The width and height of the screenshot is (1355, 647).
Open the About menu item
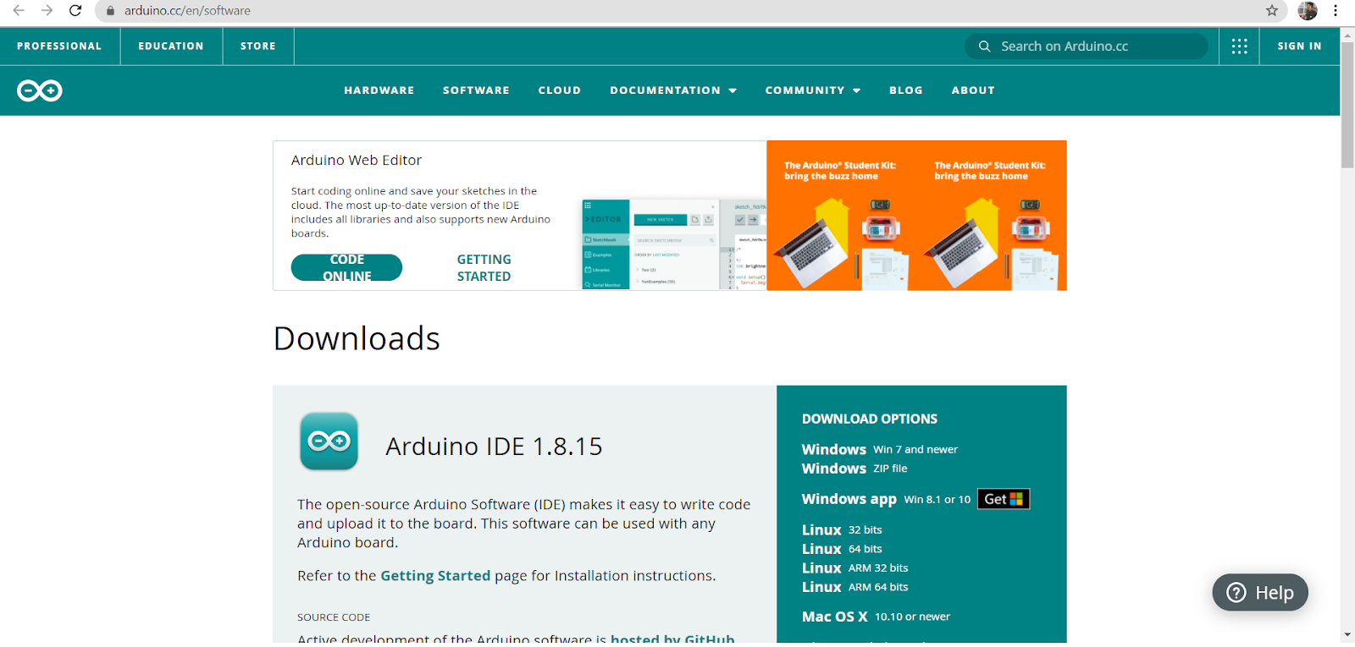point(973,90)
